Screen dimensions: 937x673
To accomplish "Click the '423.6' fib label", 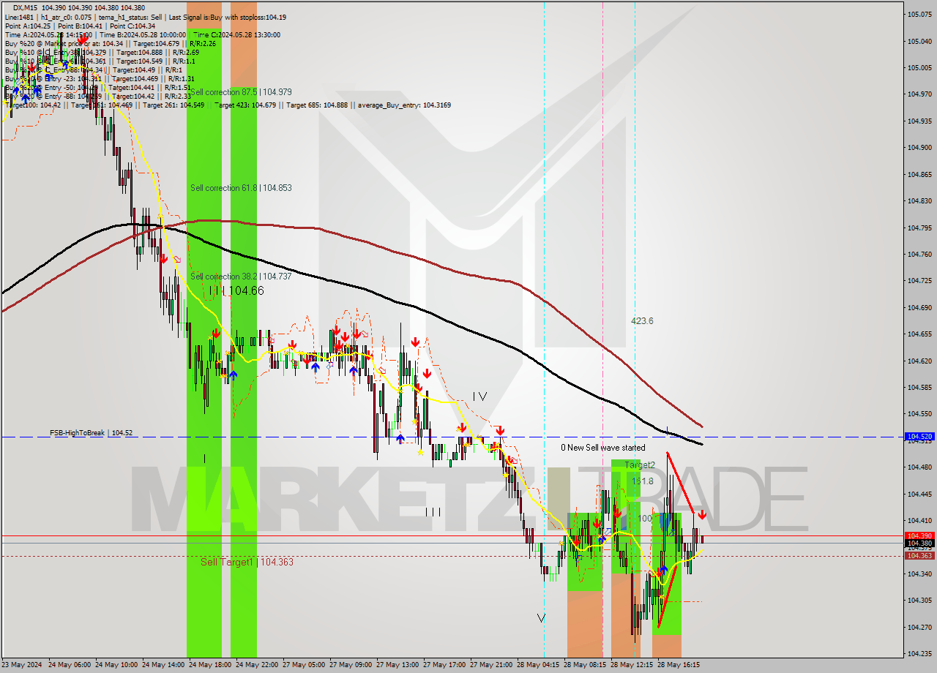I will point(643,321).
